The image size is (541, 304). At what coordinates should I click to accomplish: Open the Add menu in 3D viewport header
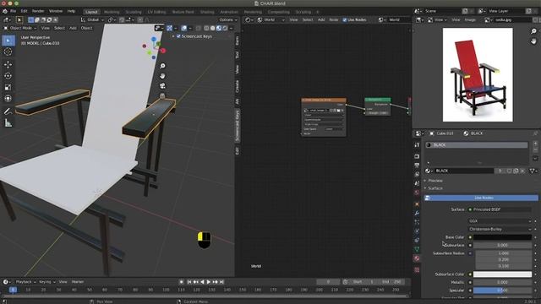pyautogui.click(x=73, y=28)
